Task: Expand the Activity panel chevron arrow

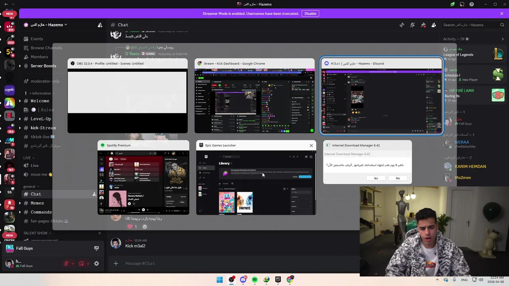Action: (x=503, y=39)
